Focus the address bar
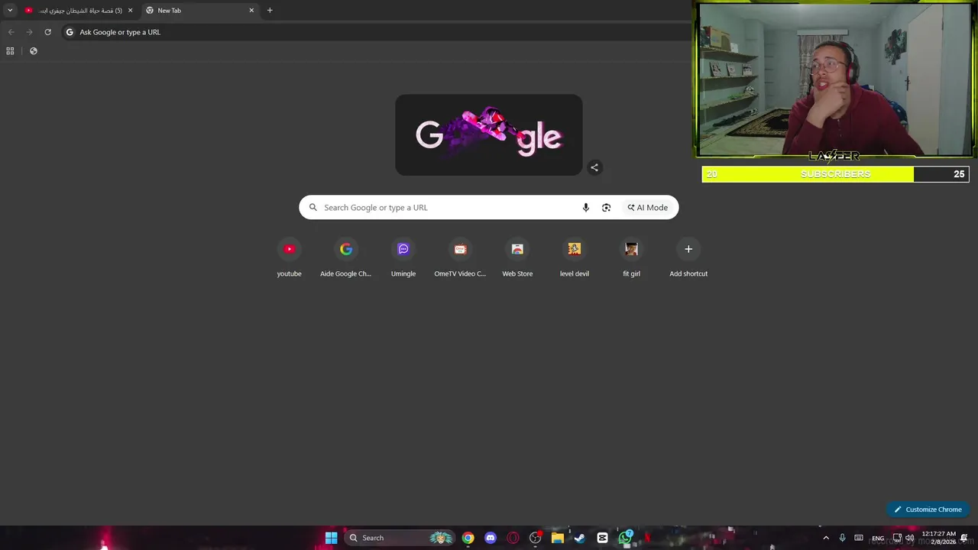 pos(374,32)
